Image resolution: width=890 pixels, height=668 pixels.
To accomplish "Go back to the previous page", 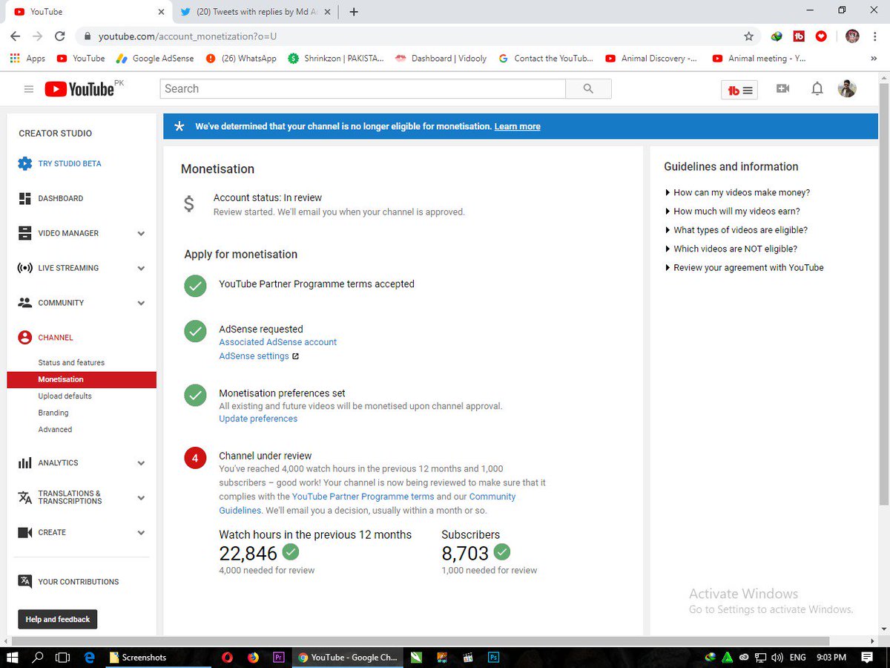I will tap(16, 36).
